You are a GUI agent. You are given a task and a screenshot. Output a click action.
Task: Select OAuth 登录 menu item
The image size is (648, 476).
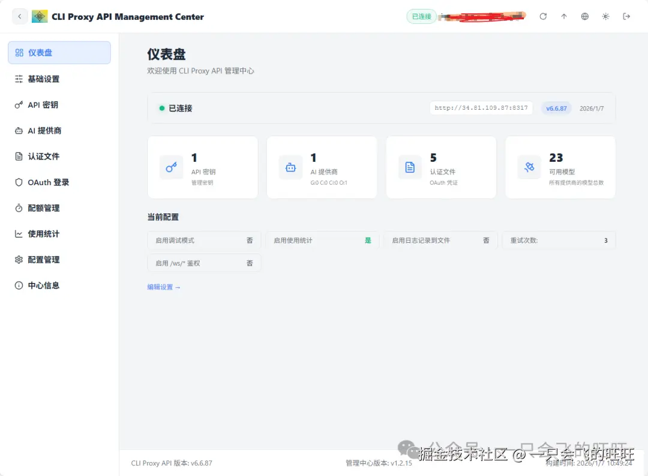pyautogui.click(x=59, y=182)
